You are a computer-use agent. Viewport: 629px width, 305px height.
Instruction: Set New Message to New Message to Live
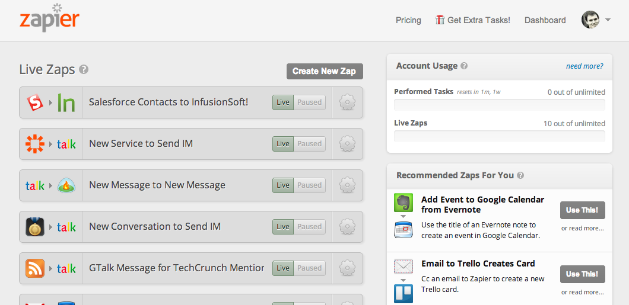click(283, 185)
